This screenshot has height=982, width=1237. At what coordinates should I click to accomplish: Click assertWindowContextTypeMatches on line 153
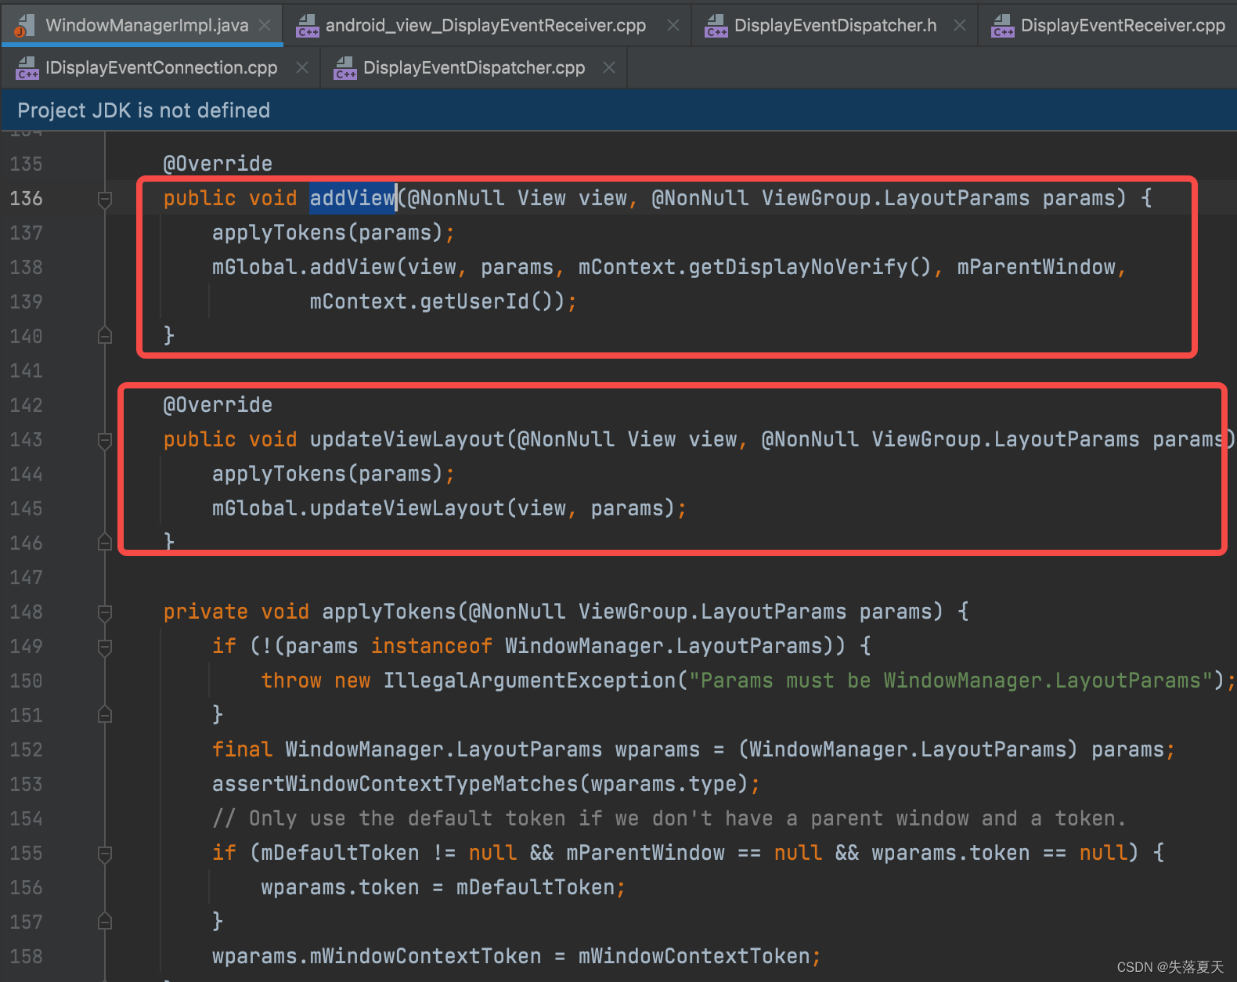click(395, 784)
